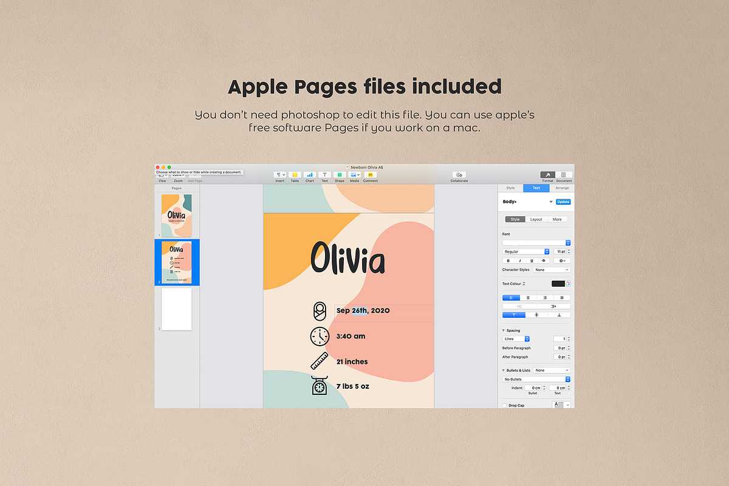Click the 3:40 am text
Image resolution: width=729 pixels, height=486 pixels.
pyautogui.click(x=351, y=336)
